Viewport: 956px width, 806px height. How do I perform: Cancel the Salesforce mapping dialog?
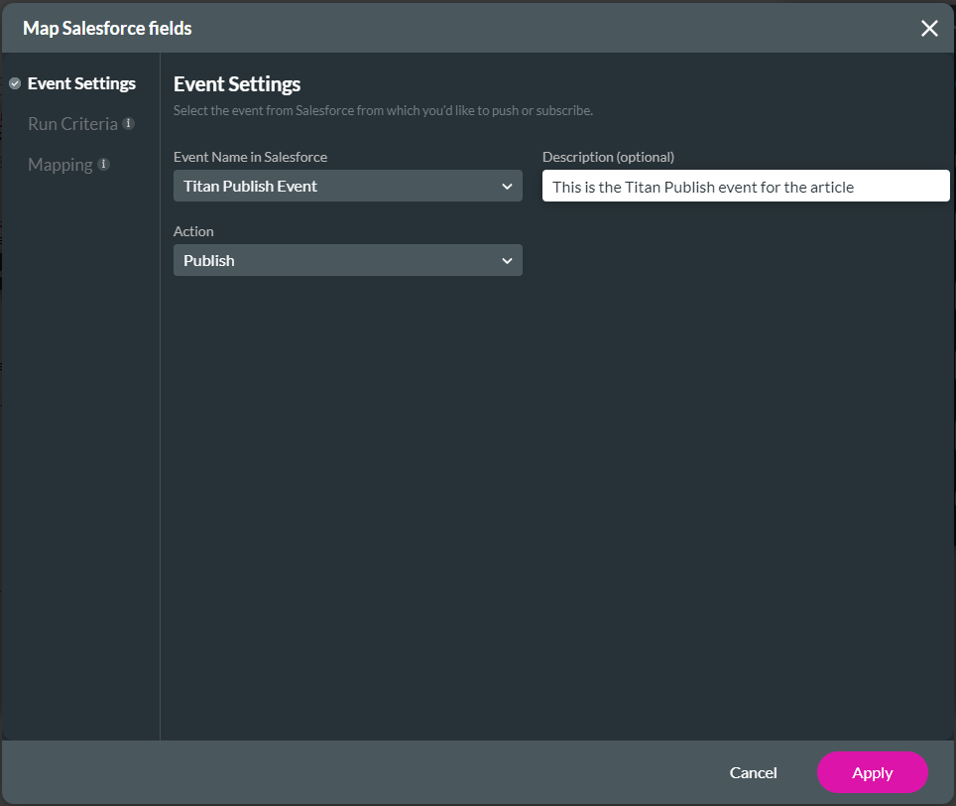click(x=753, y=772)
